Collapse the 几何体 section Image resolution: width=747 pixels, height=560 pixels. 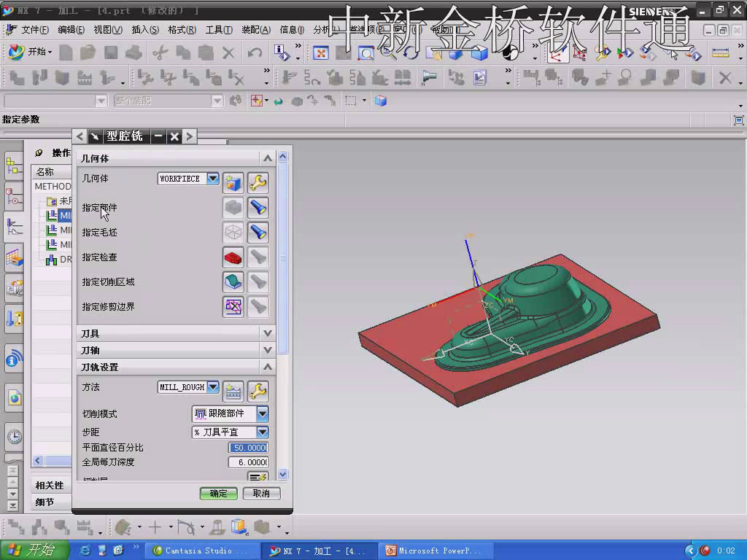(267, 158)
